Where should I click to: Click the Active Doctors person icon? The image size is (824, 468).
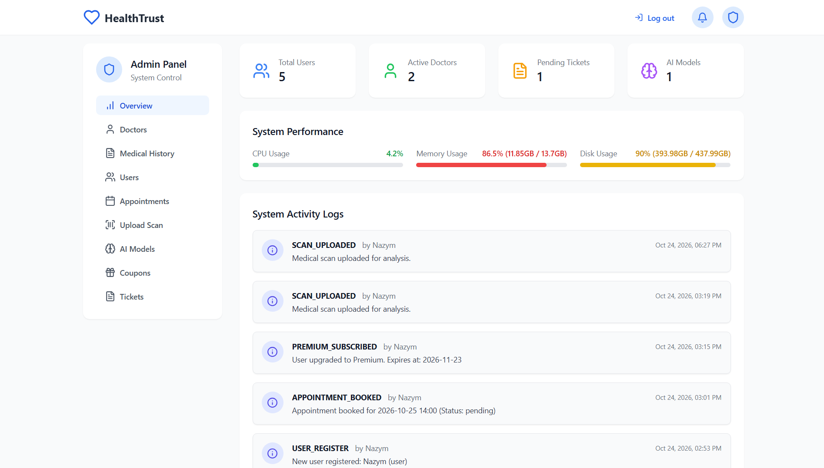click(390, 71)
